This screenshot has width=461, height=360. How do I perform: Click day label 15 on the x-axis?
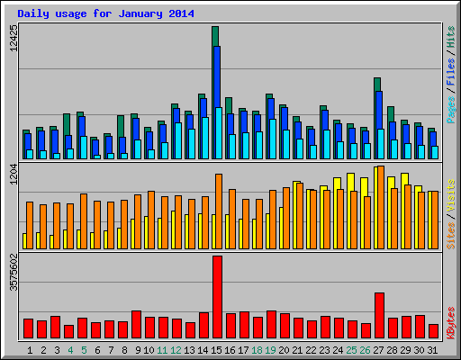pos(216,350)
